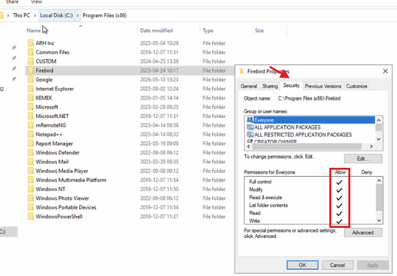
Task: Click the group list scroll up arrow
Action: coord(379,120)
